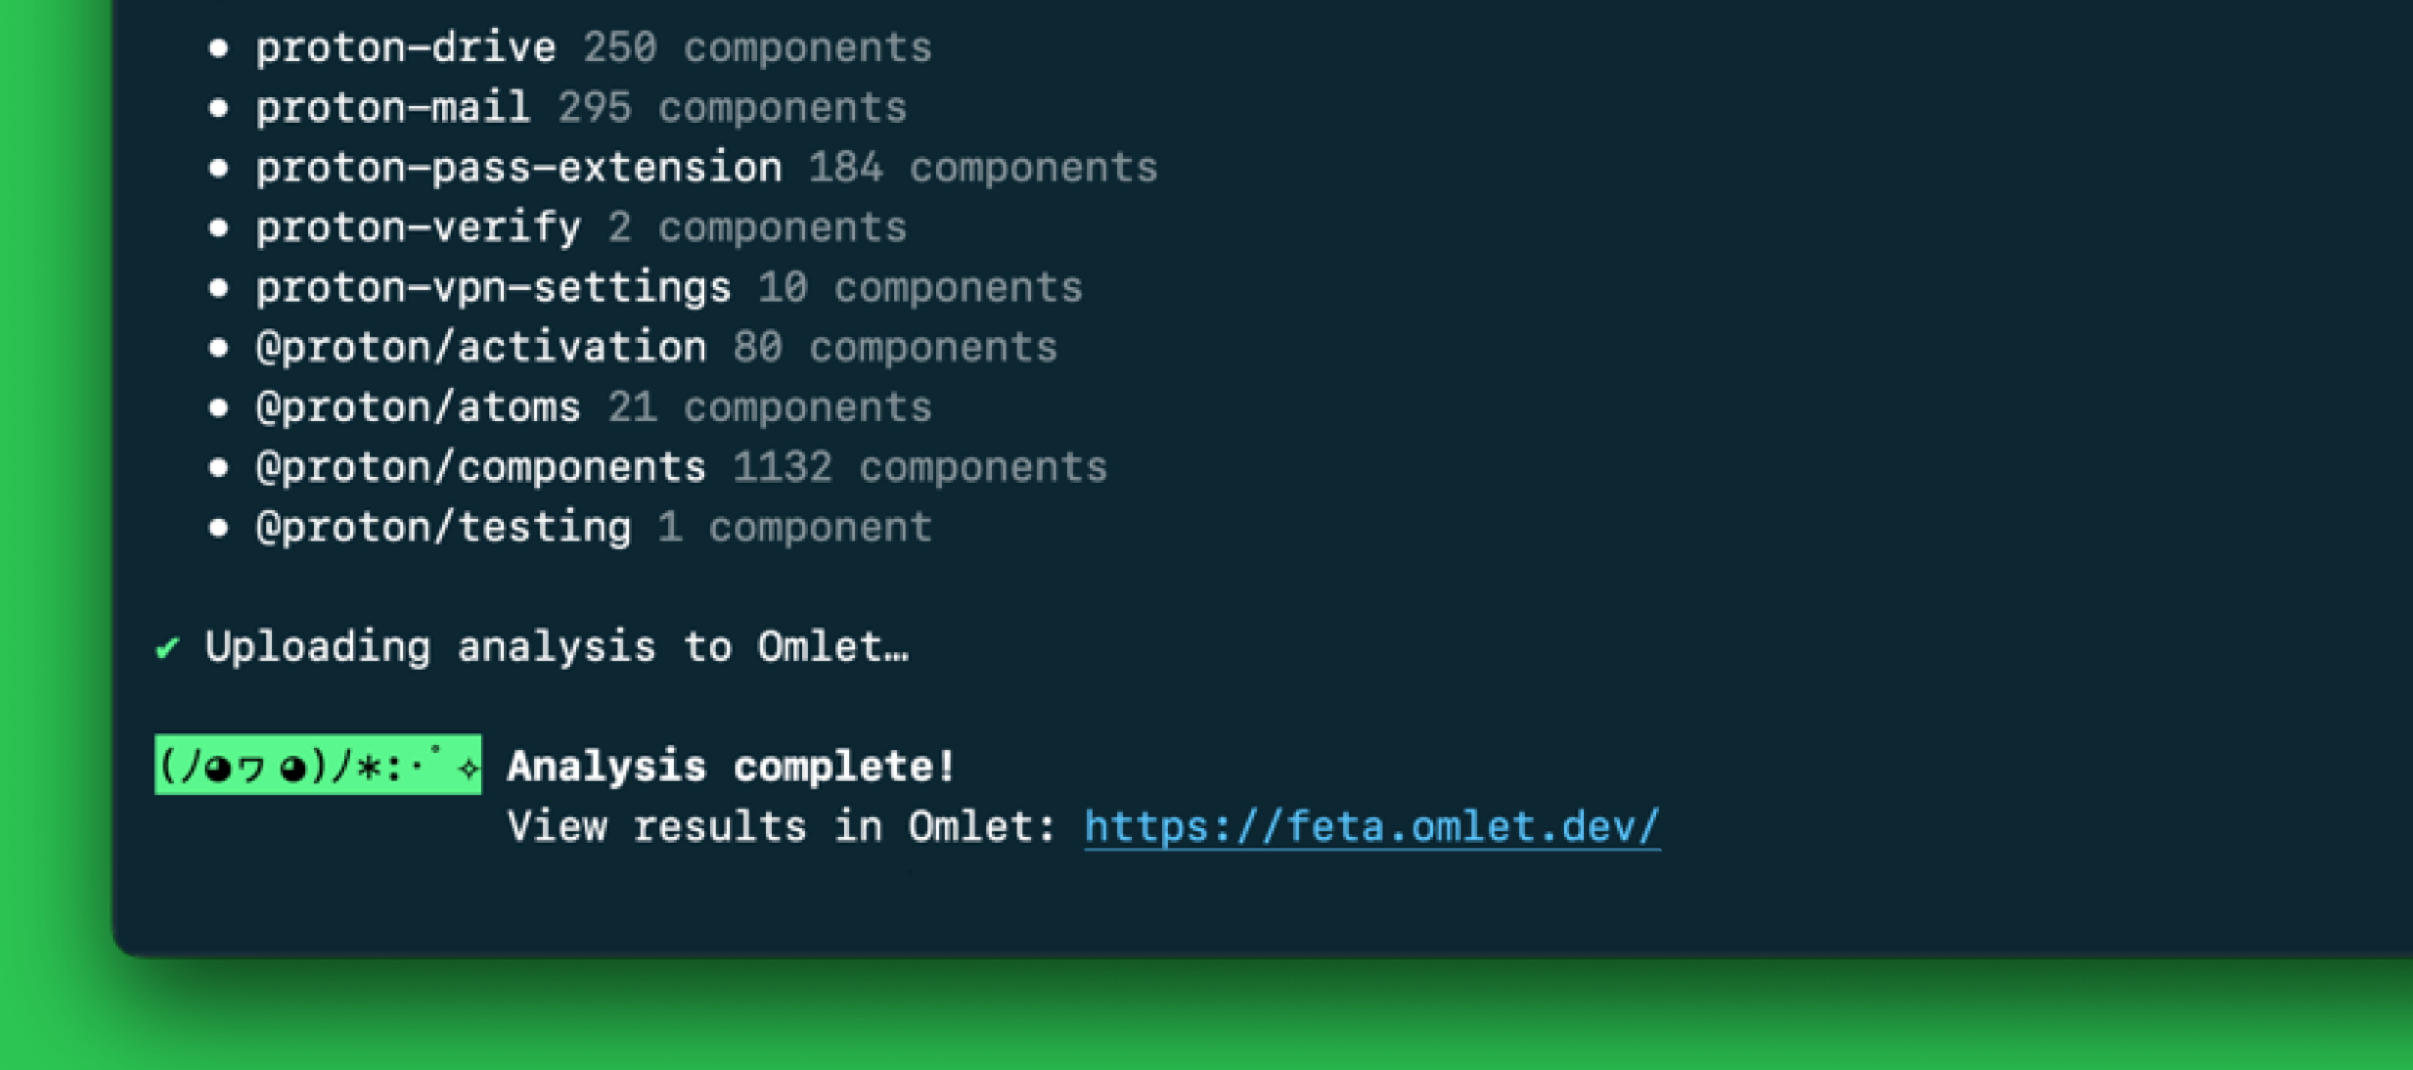Click the proton-verify package name
Image resolution: width=2413 pixels, height=1070 pixels.
pos(418,227)
